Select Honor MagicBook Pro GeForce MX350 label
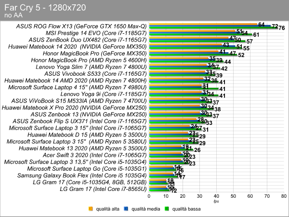The width and height of the screenshot is (289, 217). [95, 54]
